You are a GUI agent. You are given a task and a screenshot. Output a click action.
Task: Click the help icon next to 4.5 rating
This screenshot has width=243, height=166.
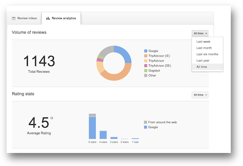(52, 118)
